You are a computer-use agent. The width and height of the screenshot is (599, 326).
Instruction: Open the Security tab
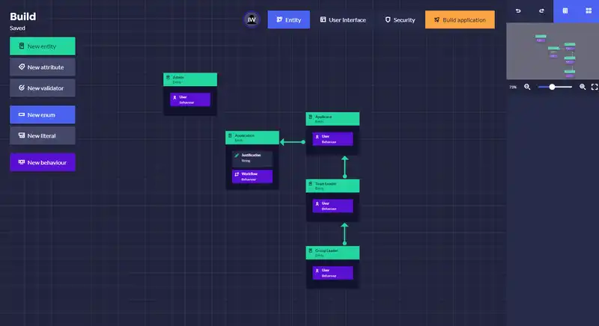pos(399,20)
